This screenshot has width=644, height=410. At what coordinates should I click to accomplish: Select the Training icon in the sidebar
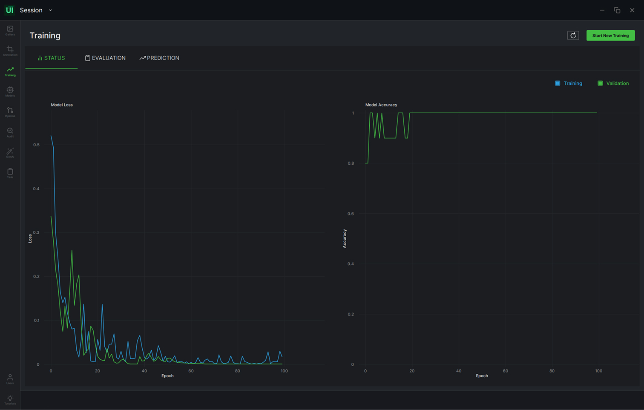click(x=10, y=72)
